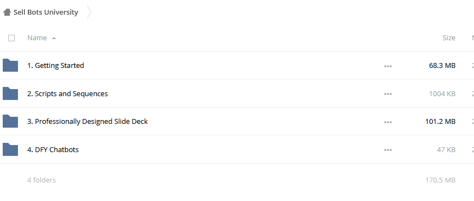Click the home icon in breadcrumb
Image resolution: width=474 pixels, height=201 pixels.
[7, 12]
